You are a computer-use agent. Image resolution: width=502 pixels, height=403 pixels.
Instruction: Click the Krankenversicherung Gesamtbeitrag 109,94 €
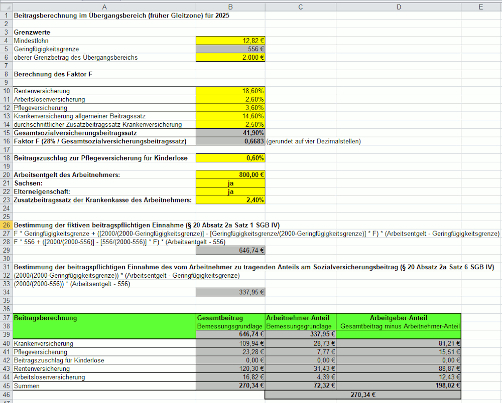point(230,344)
